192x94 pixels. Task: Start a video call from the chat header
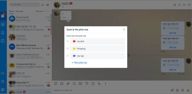pyautogui.click(x=184, y=5)
